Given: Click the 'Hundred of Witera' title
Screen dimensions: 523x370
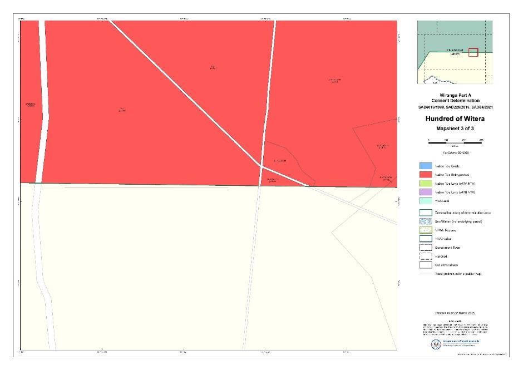Looking at the screenshot, I should click(x=455, y=119).
